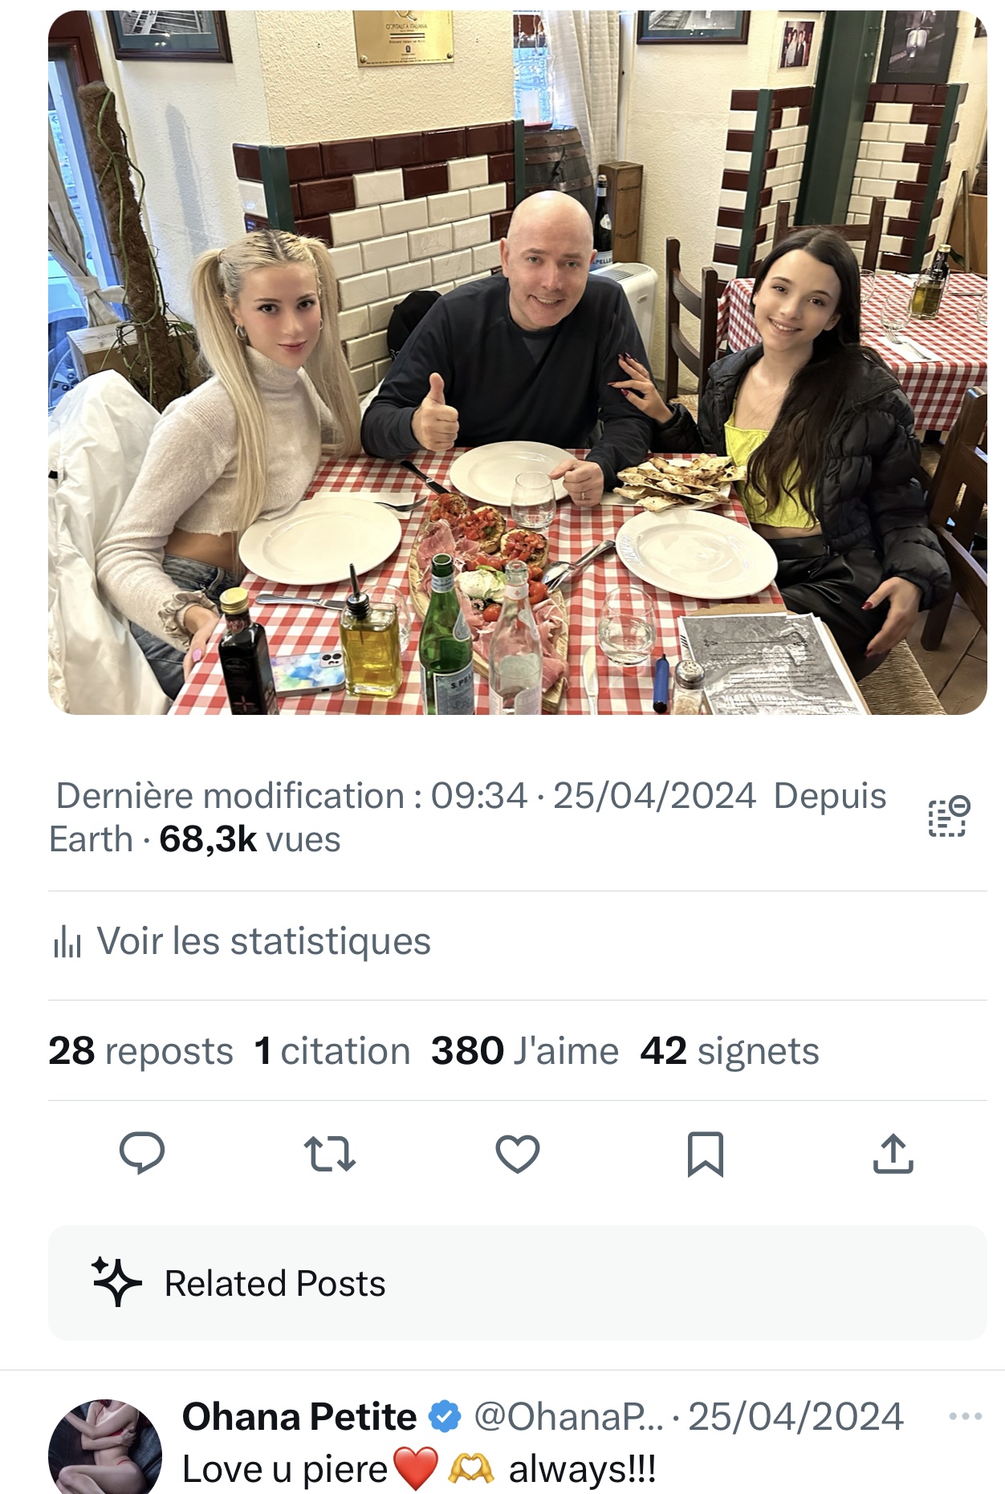Open "Voir les statistiques"

tap(263, 942)
